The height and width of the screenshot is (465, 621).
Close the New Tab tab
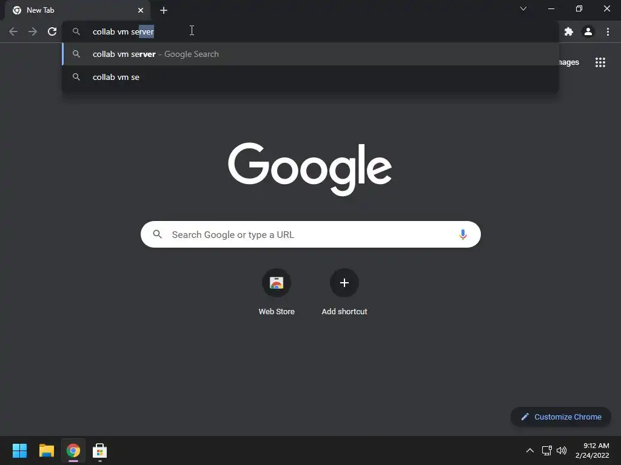pos(141,10)
